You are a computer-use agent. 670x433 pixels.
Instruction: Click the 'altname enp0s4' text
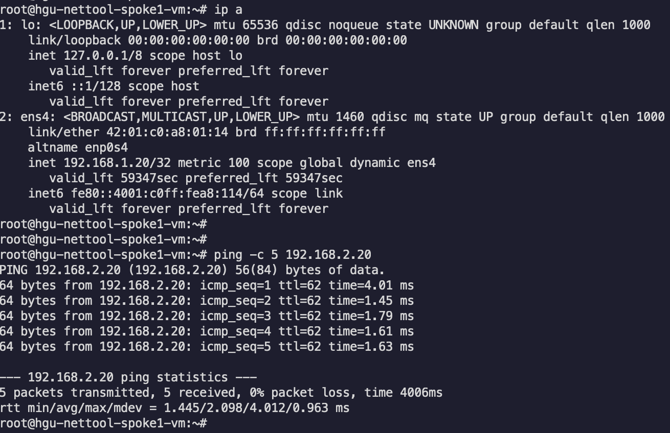tap(78, 147)
